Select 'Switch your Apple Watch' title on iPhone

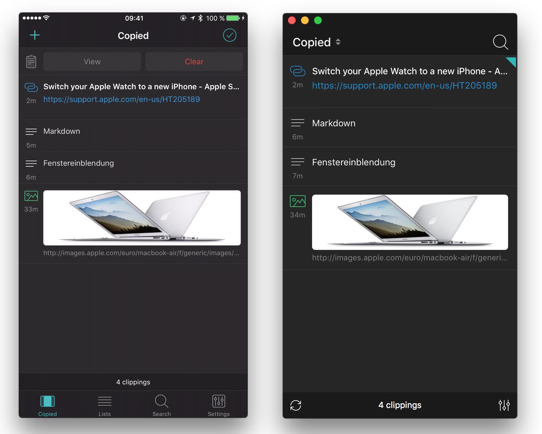141,86
